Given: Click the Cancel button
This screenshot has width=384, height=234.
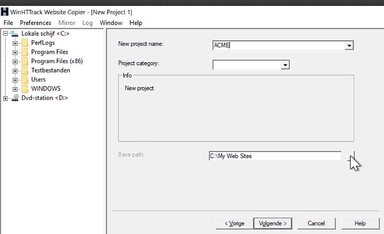Looking at the screenshot, I should point(316,224).
